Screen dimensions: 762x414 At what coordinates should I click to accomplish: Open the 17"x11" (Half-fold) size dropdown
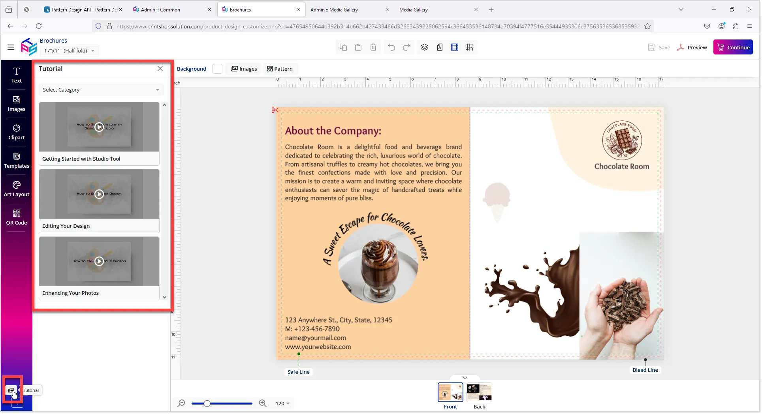click(x=70, y=51)
